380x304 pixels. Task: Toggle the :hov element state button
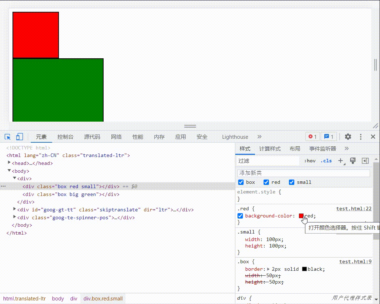(x=310, y=161)
